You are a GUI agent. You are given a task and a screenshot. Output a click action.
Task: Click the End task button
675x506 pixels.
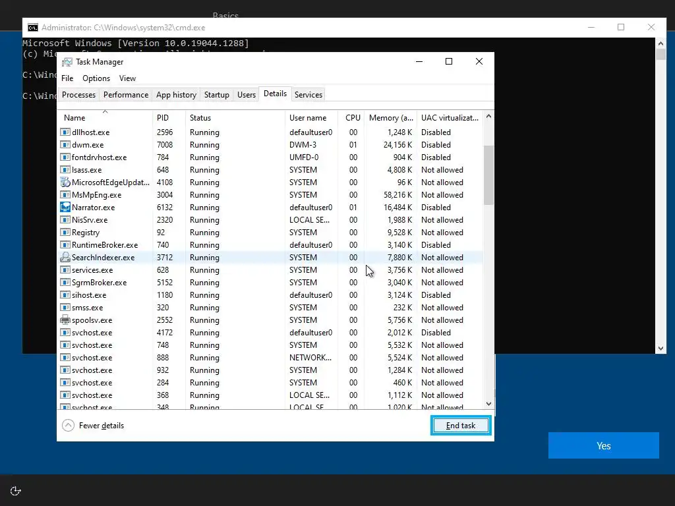pos(461,426)
